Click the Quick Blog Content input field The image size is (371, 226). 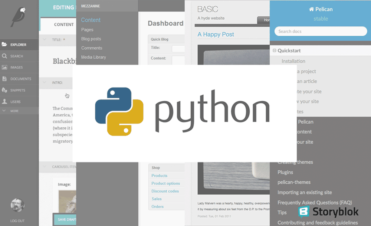pyautogui.click(x=178, y=60)
